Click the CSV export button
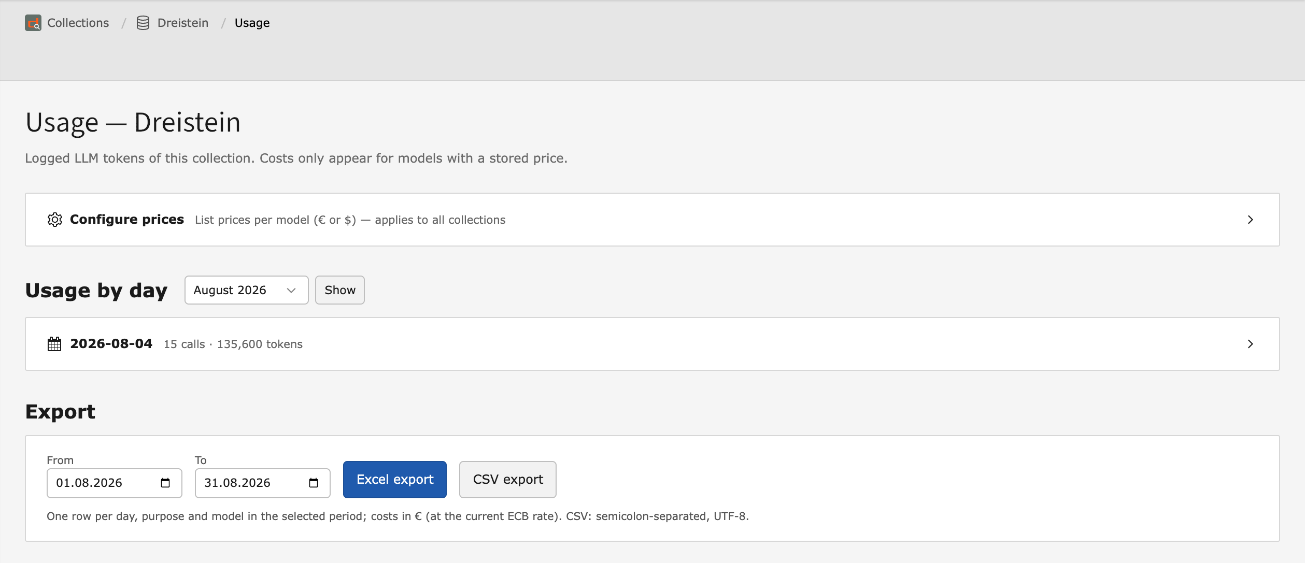1305x563 pixels. pyautogui.click(x=508, y=480)
